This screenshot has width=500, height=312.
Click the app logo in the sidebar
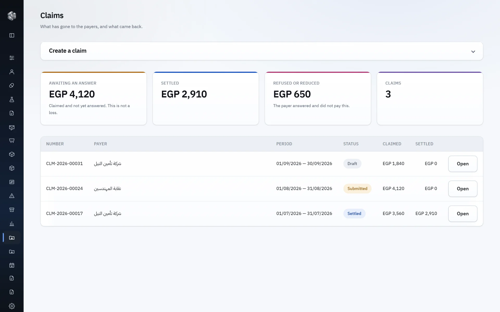[12, 16]
